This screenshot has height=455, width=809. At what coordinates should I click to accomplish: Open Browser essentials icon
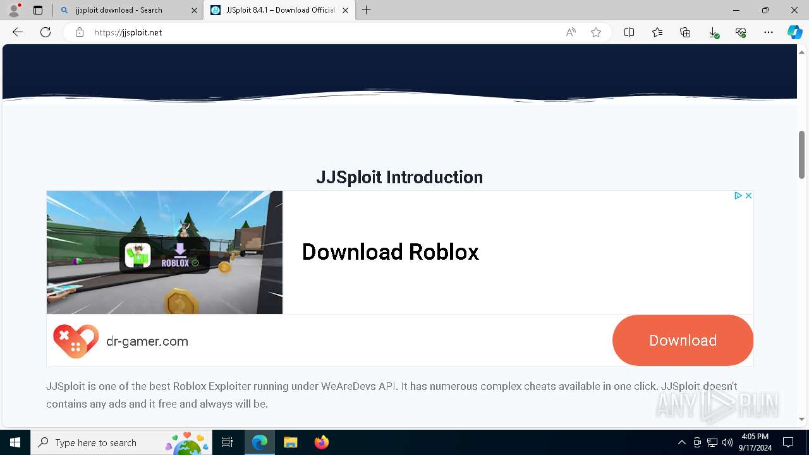coord(741,32)
